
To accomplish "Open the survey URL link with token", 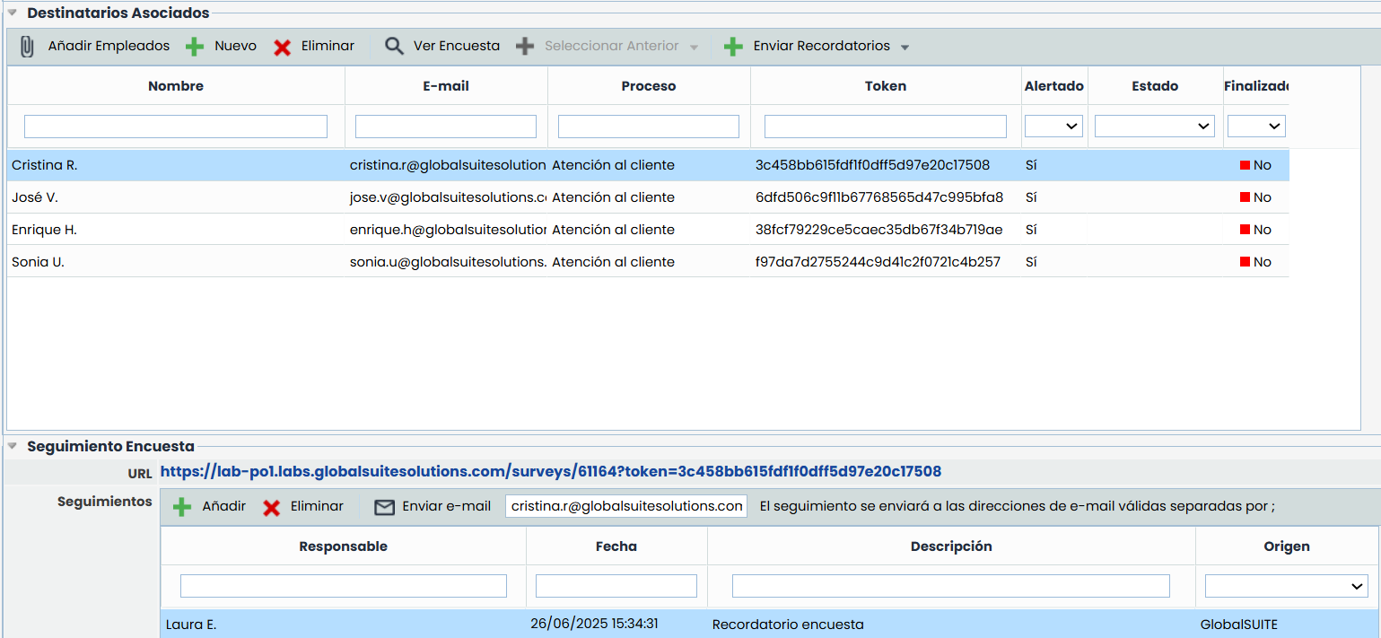I will (x=550, y=471).
